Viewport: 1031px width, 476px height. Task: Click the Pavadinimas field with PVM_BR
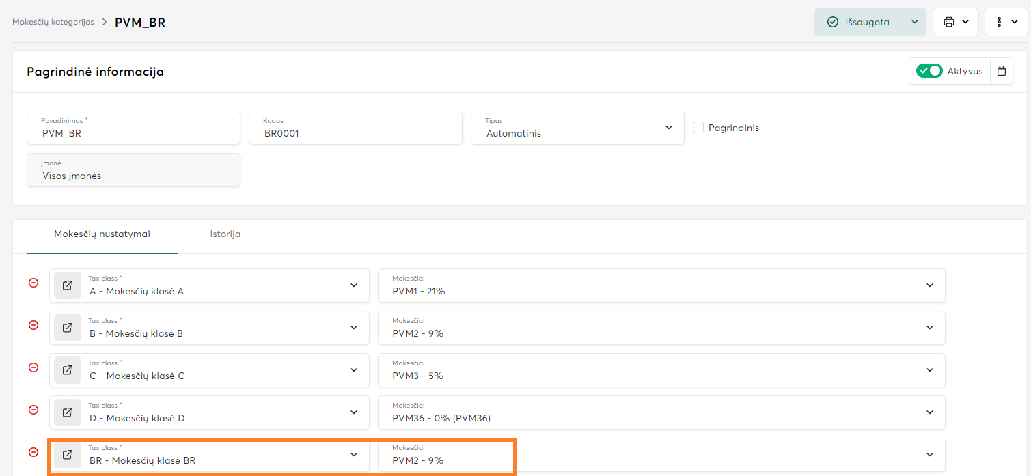click(133, 128)
